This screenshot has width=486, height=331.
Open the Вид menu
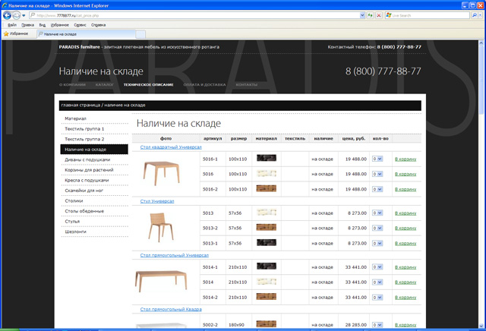coord(43,25)
